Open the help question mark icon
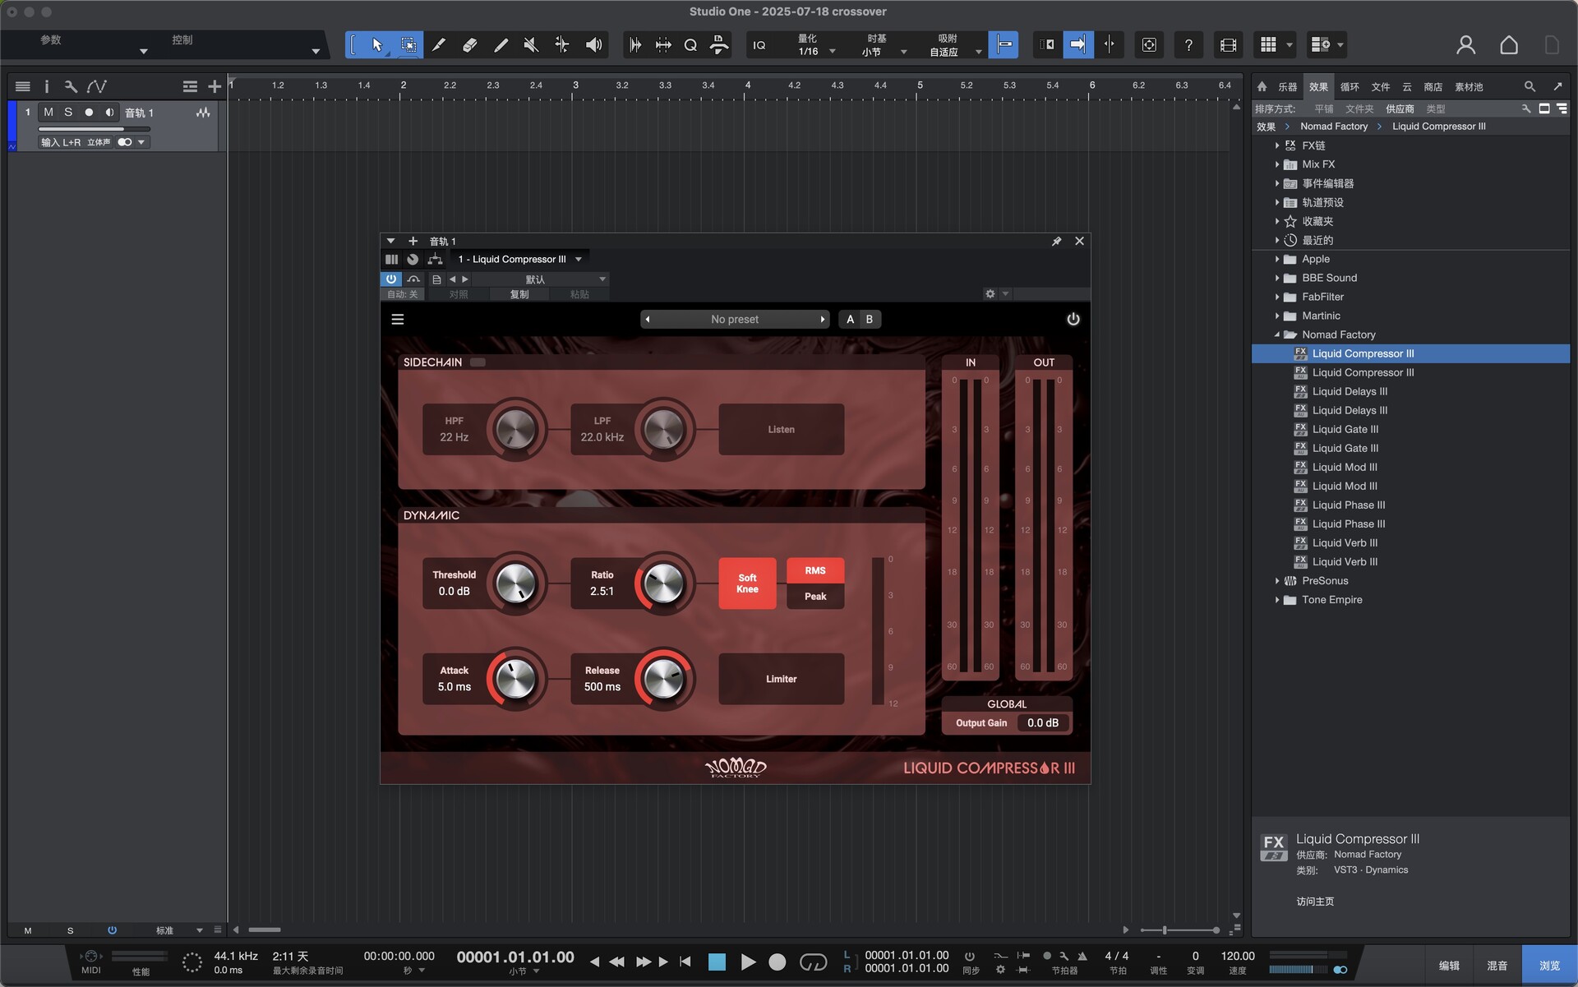Viewport: 1578px width, 987px height. [x=1188, y=45]
